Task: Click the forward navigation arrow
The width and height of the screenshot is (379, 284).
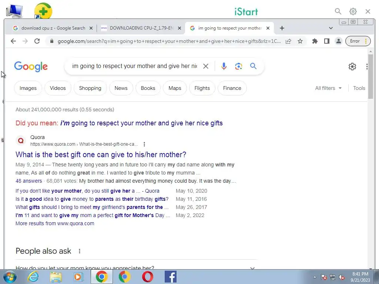Action: click(25, 41)
